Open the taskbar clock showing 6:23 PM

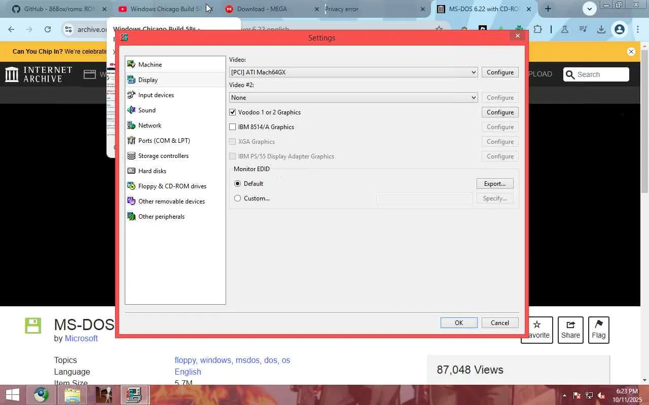(x=627, y=395)
